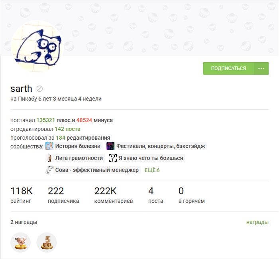This screenshot has height=259, width=279.
Task: Open the Лига грамотности community name link
Action: tap(79, 158)
